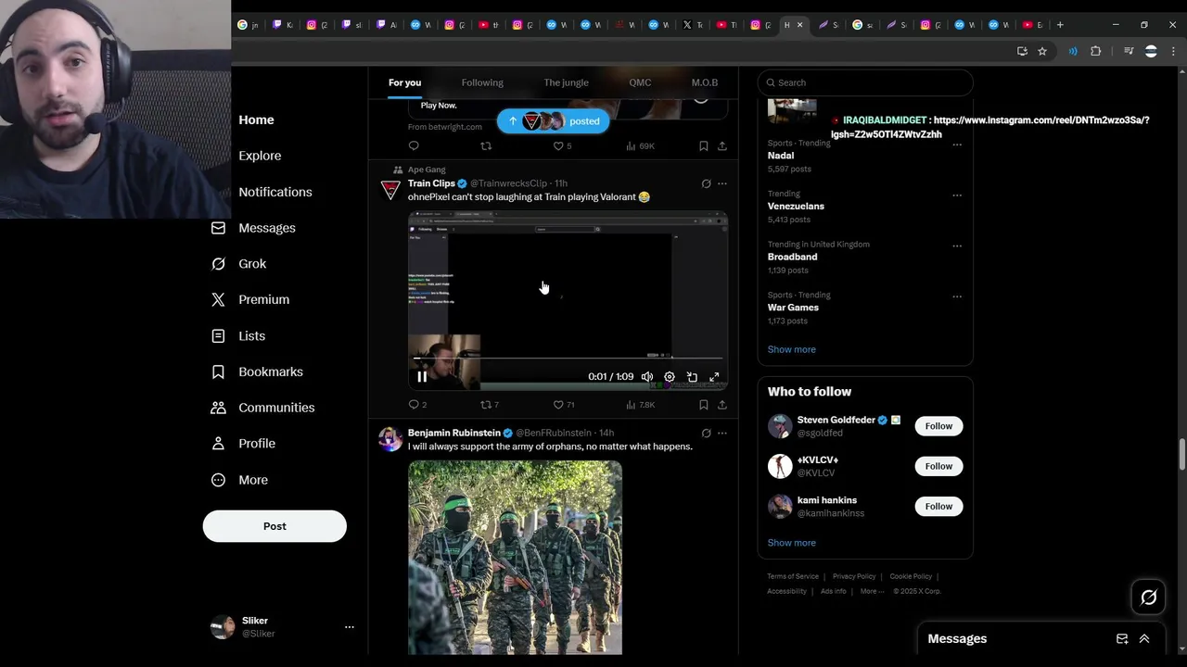Click the white Post button
The width and height of the screenshot is (1187, 667).
tap(274, 526)
